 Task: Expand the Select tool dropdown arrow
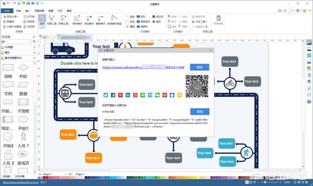point(42,27)
